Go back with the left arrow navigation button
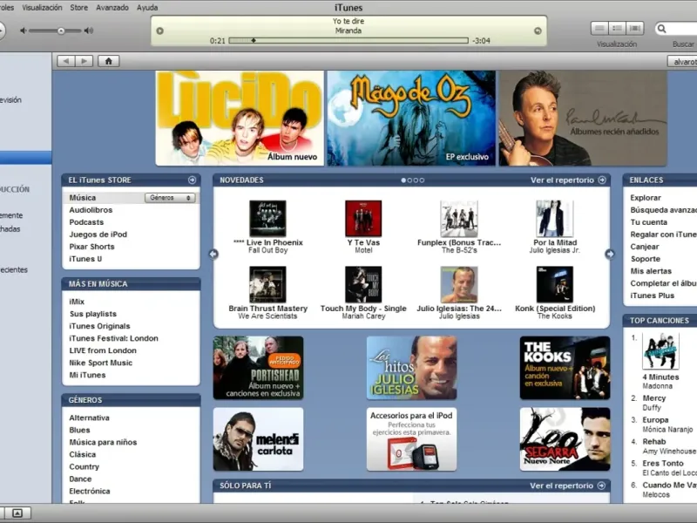The width and height of the screenshot is (697, 523). pyautogui.click(x=66, y=61)
